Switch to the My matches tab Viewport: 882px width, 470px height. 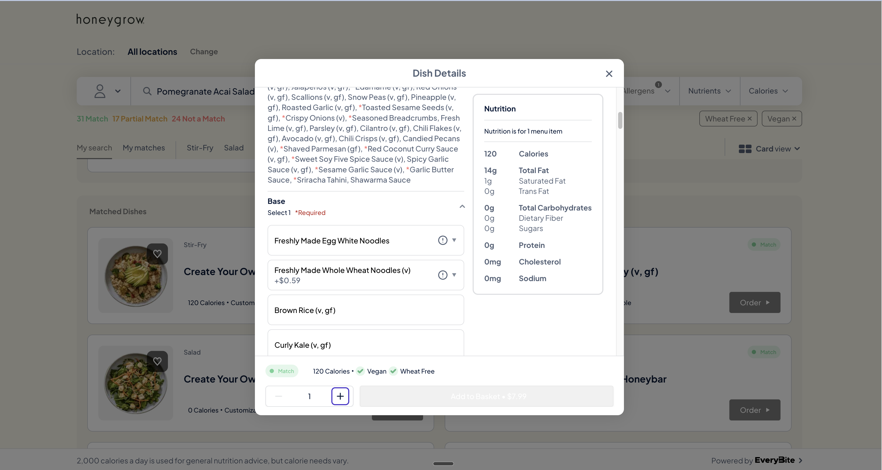144,148
